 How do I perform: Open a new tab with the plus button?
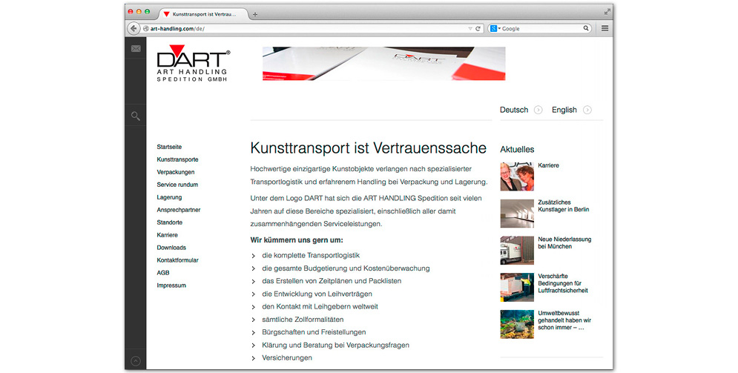[x=255, y=14]
